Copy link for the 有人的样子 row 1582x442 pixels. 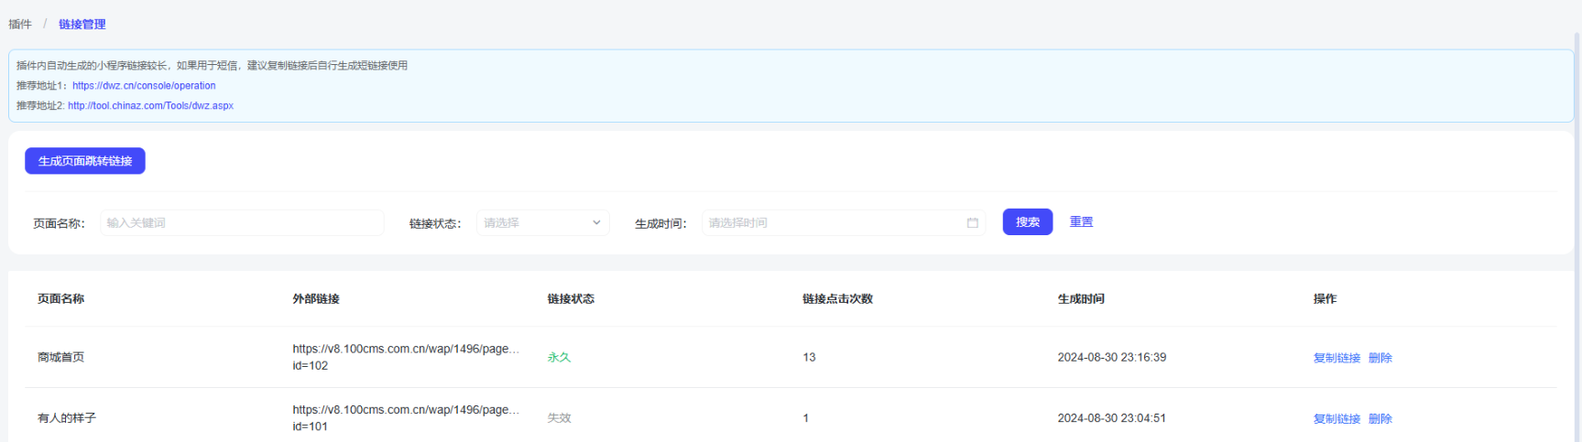click(1337, 419)
